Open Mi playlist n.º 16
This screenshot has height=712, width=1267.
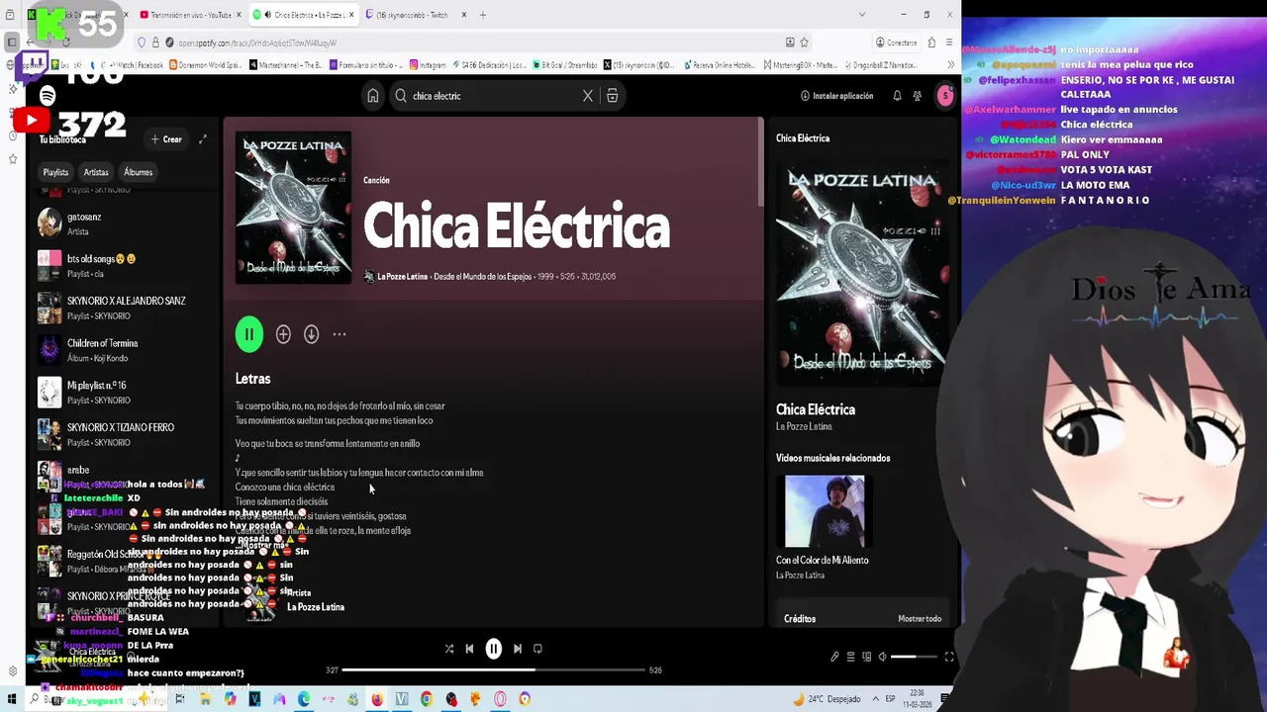coord(124,393)
